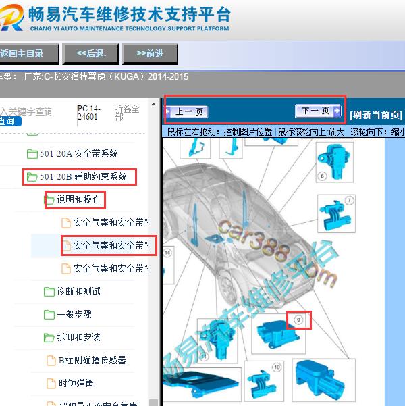Click component thumbnail number 7
This screenshot has width=405, height=406.
[336, 213]
